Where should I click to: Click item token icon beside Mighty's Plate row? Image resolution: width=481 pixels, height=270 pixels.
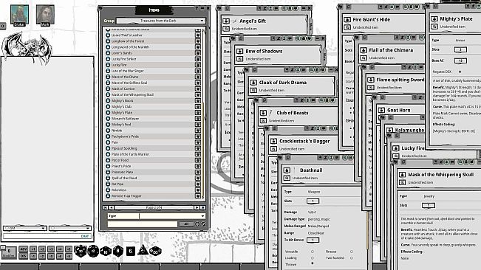pyautogui.click(x=108, y=113)
